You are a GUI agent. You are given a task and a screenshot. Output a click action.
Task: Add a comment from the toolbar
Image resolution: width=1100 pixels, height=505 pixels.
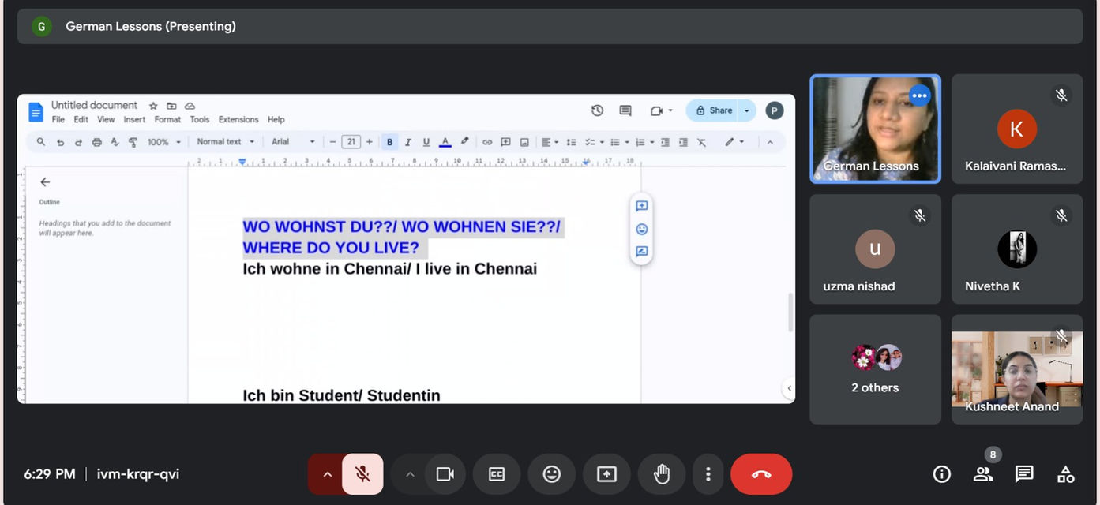coord(505,142)
